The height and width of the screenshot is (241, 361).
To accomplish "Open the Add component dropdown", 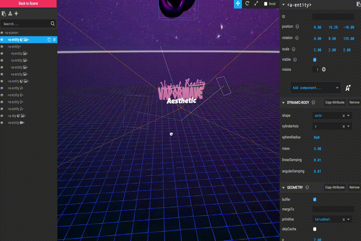I will (315, 88).
